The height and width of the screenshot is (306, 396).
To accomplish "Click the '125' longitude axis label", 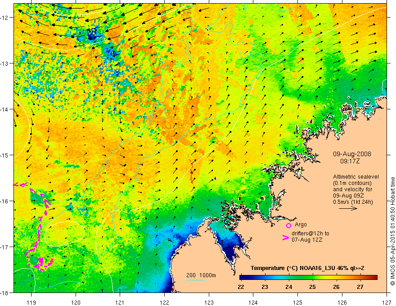I will pos(297,302).
